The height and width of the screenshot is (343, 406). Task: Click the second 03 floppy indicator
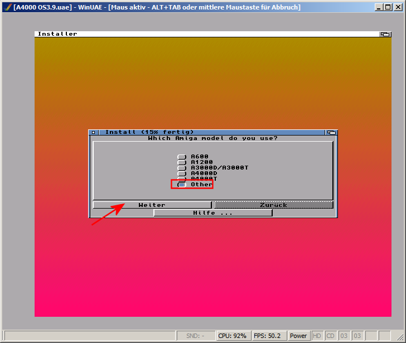357,336
